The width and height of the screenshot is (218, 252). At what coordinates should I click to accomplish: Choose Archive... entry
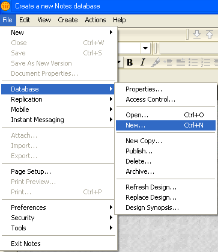tap(166, 171)
